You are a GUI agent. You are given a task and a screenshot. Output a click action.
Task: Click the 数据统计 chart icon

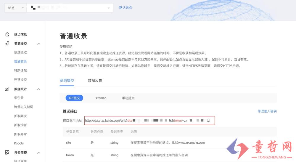click(x=7, y=89)
